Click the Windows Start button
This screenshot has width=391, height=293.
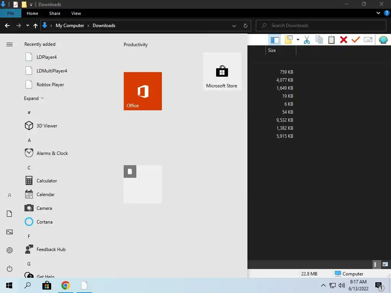point(9,285)
